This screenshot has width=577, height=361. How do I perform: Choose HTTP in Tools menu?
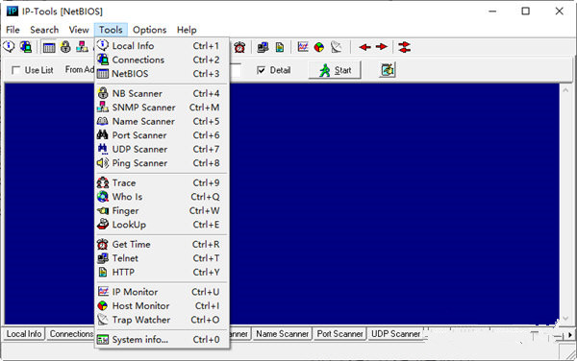point(162,273)
